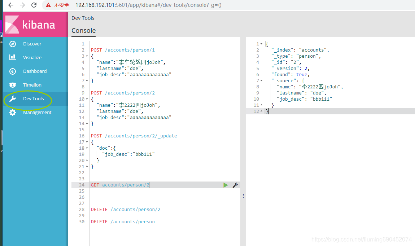The width and height of the screenshot is (415, 246).
Task: Collapse _source fold arrow at response line 7
Action: (x=261, y=81)
